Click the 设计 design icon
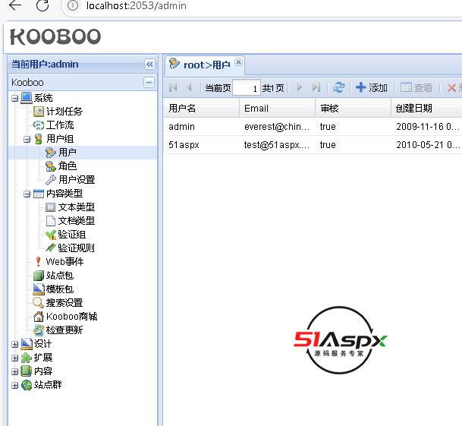Image resolution: width=462 pixels, height=426 pixels. click(x=27, y=344)
